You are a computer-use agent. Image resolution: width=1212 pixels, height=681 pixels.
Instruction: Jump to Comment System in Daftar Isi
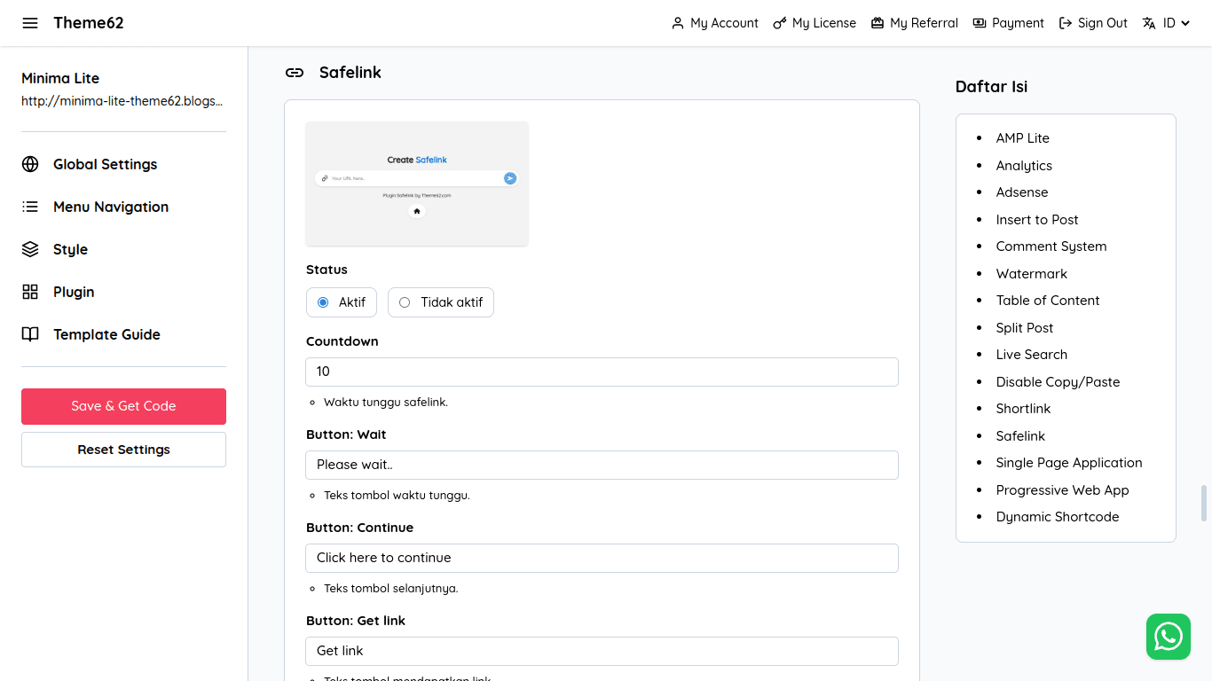pos(1051,247)
